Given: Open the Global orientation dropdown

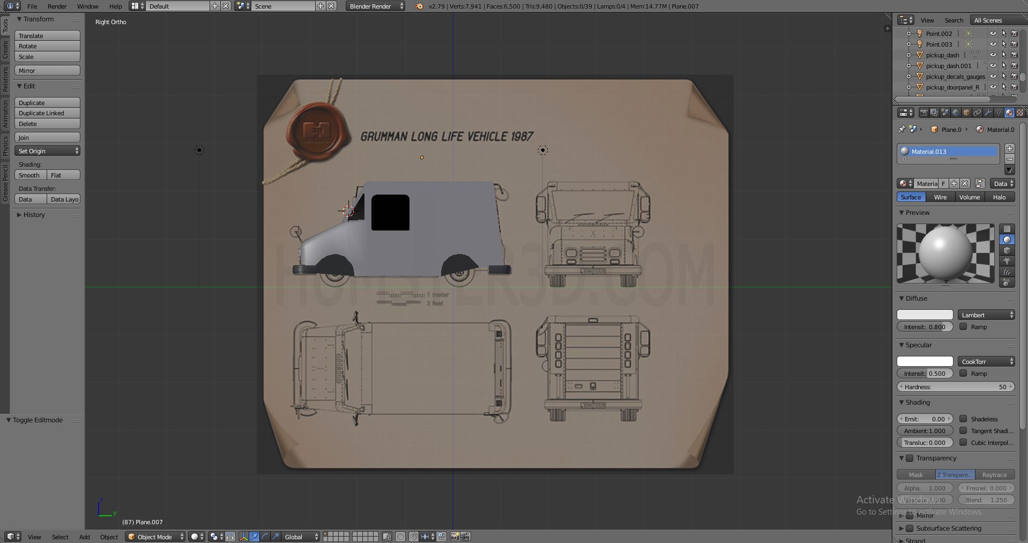Looking at the screenshot, I should [301, 537].
